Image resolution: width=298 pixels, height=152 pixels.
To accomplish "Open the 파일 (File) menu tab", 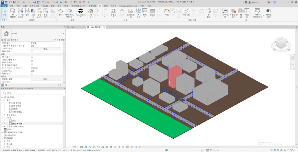I will (x=4, y=6).
